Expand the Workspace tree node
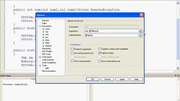The image size is (180, 101). coord(40,57)
